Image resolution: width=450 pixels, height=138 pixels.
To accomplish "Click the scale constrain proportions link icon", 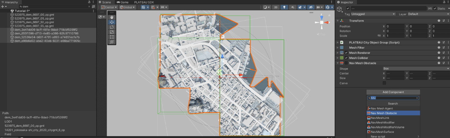I will [379, 36].
